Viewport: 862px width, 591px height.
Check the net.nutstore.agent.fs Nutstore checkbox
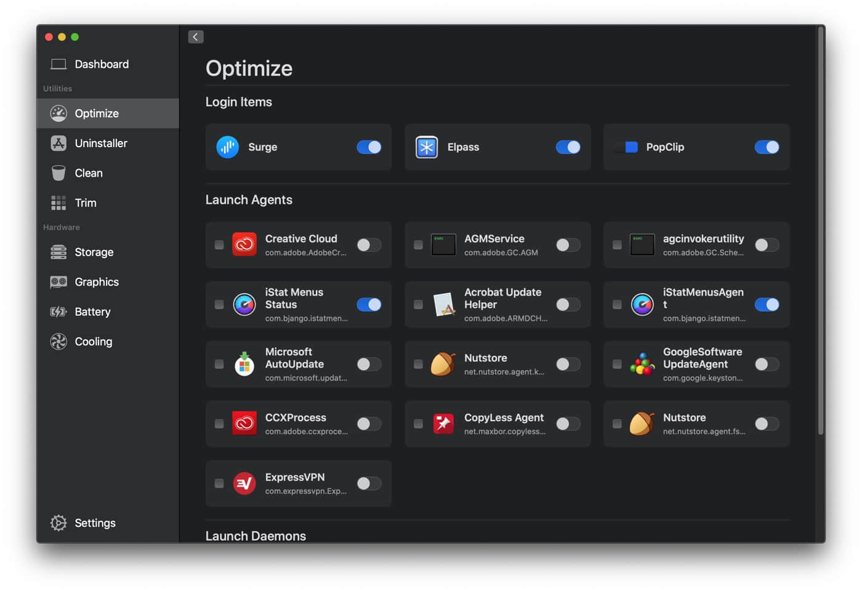click(x=617, y=424)
